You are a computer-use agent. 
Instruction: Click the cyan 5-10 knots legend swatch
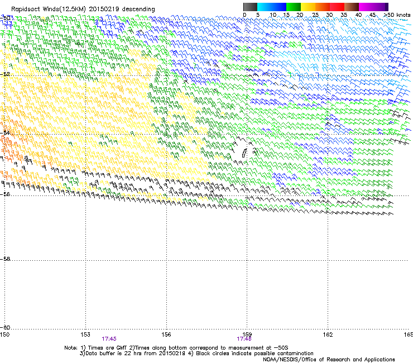265,7
